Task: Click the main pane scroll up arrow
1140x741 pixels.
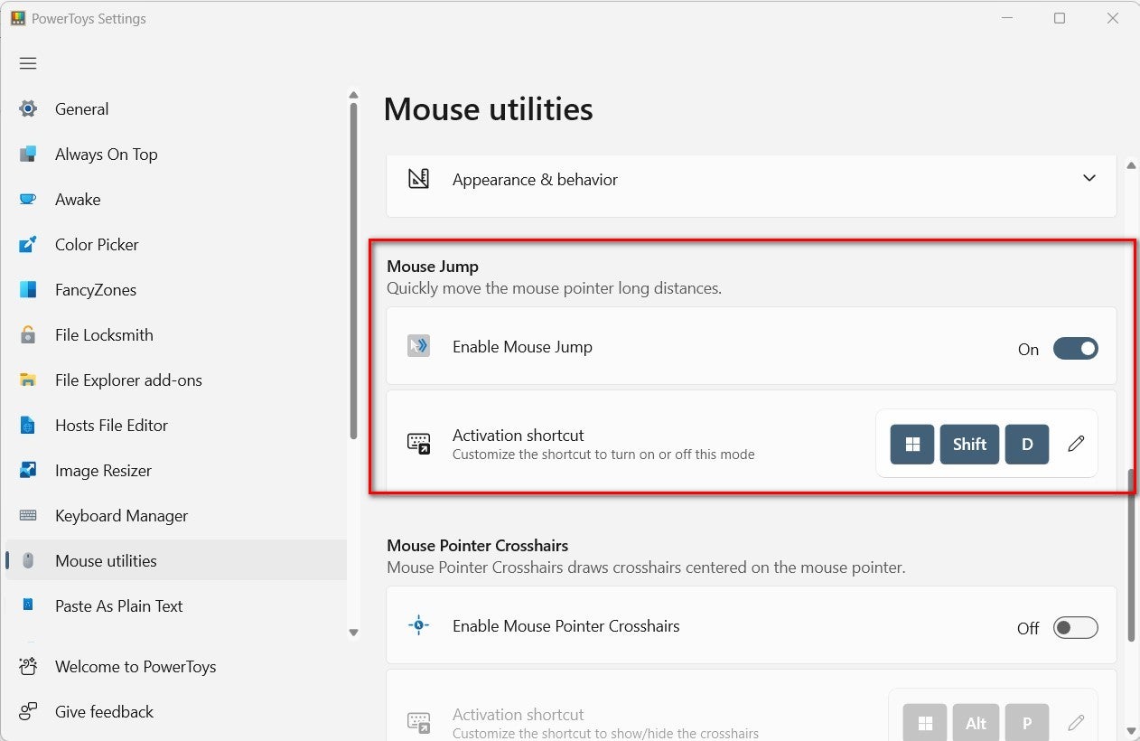Action: [1131, 164]
